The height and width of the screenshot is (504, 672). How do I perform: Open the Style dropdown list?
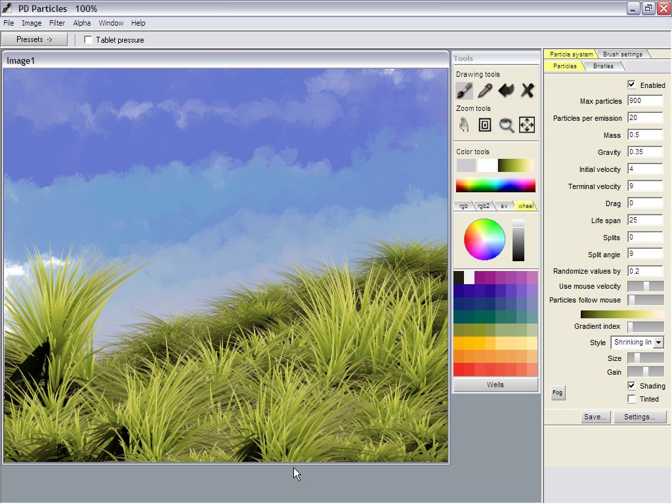[x=658, y=343]
